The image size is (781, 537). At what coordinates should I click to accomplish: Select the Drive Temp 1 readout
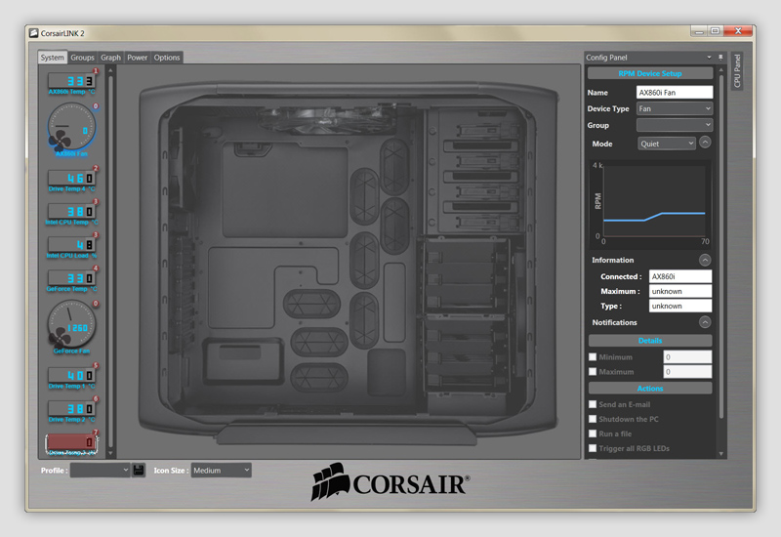(x=71, y=375)
